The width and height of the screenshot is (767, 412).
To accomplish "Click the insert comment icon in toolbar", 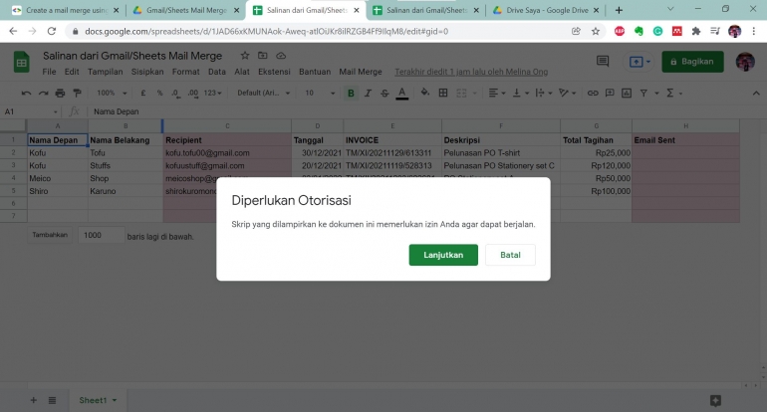I will [610, 93].
